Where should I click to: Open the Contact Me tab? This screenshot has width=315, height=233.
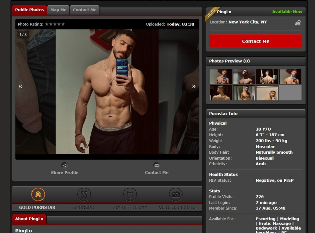(84, 10)
